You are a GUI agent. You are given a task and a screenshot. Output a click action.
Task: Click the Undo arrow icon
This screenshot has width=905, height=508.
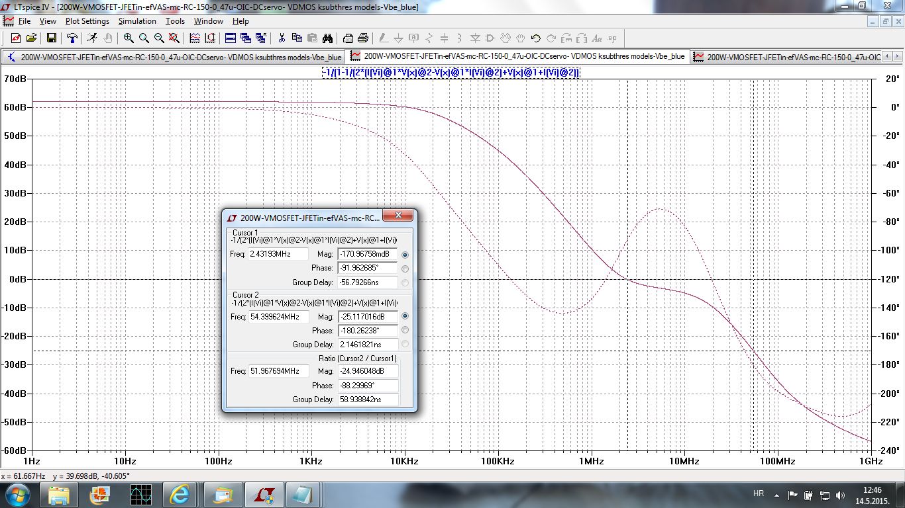click(x=535, y=38)
